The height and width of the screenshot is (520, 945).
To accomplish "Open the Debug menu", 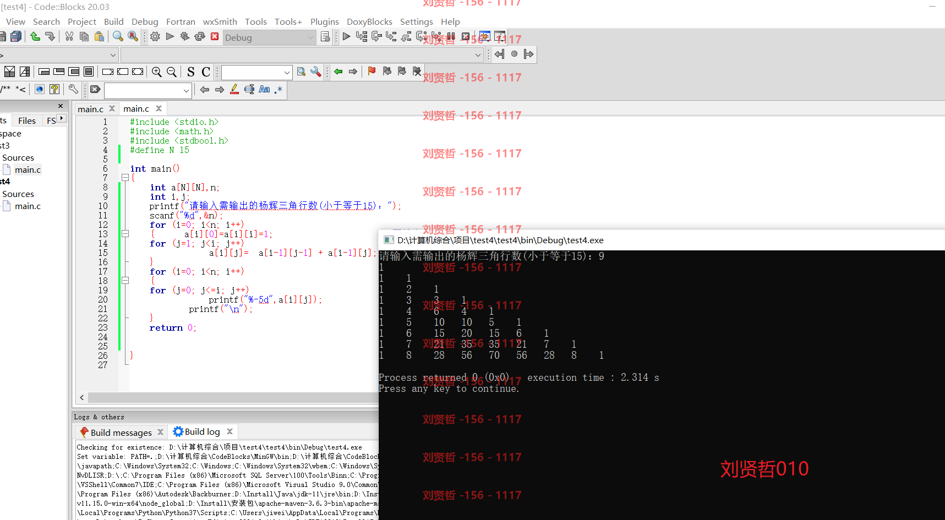I will (x=145, y=21).
